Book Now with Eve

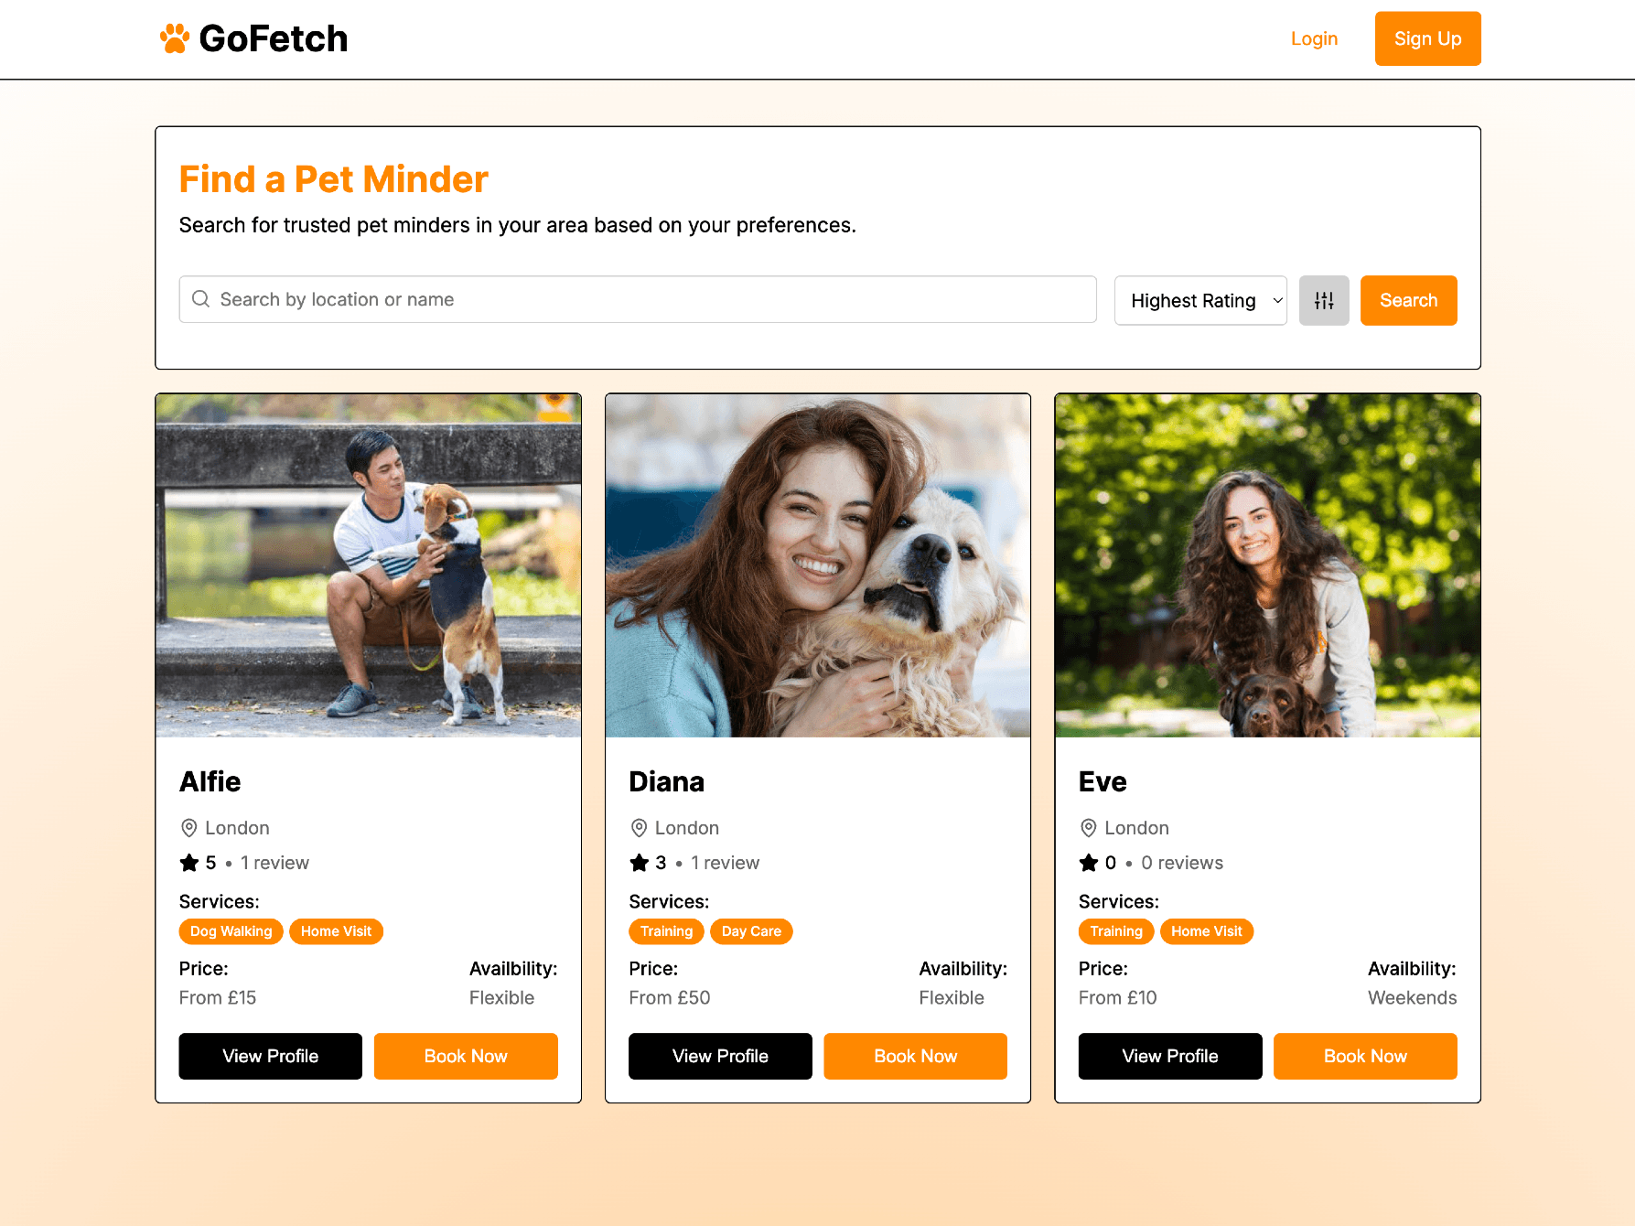coord(1365,1056)
